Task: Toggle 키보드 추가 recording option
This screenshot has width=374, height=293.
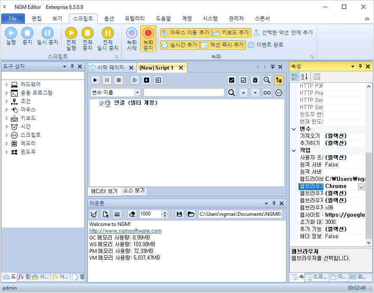Action: tap(232, 33)
